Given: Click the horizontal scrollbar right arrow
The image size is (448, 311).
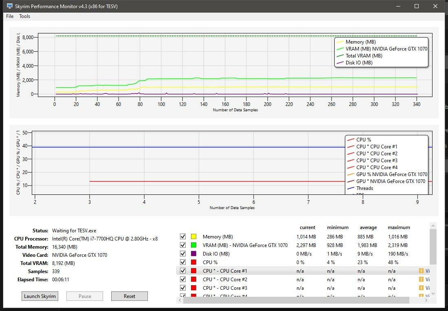Looking at the screenshot, I should tap(426, 300).
